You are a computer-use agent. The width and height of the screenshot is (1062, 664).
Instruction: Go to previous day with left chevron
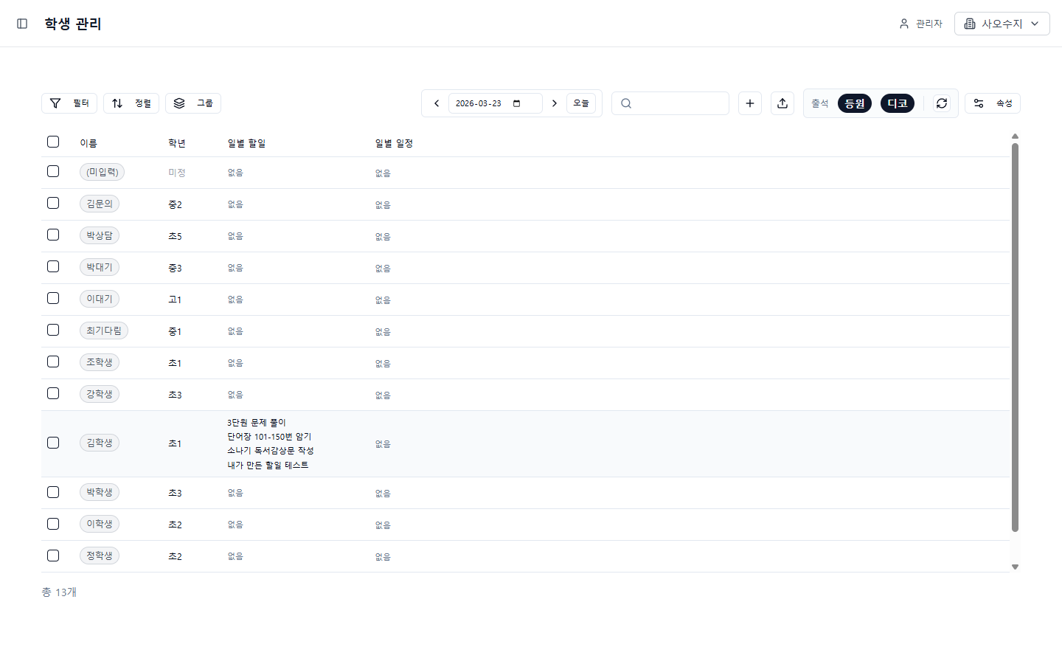437,103
